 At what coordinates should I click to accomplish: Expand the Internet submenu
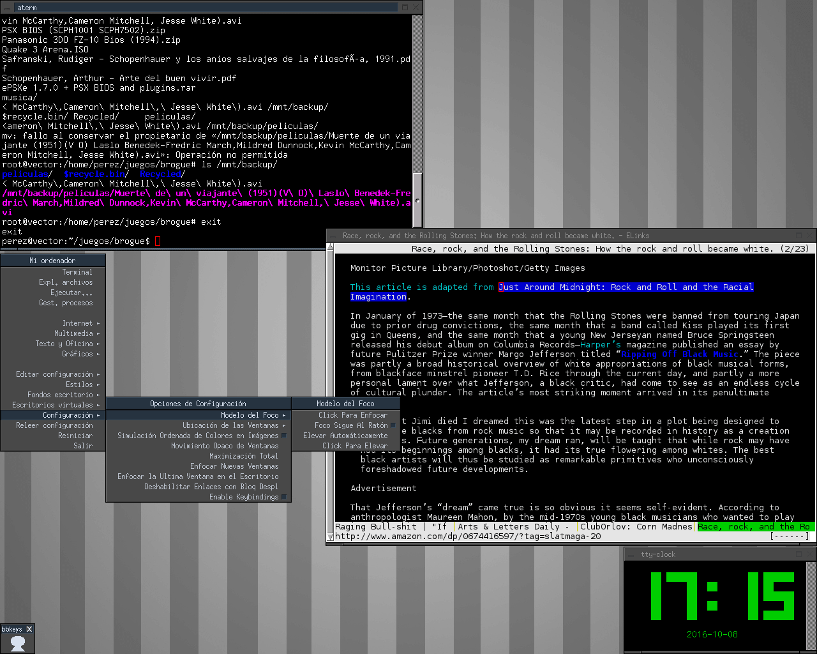(x=53, y=323)
